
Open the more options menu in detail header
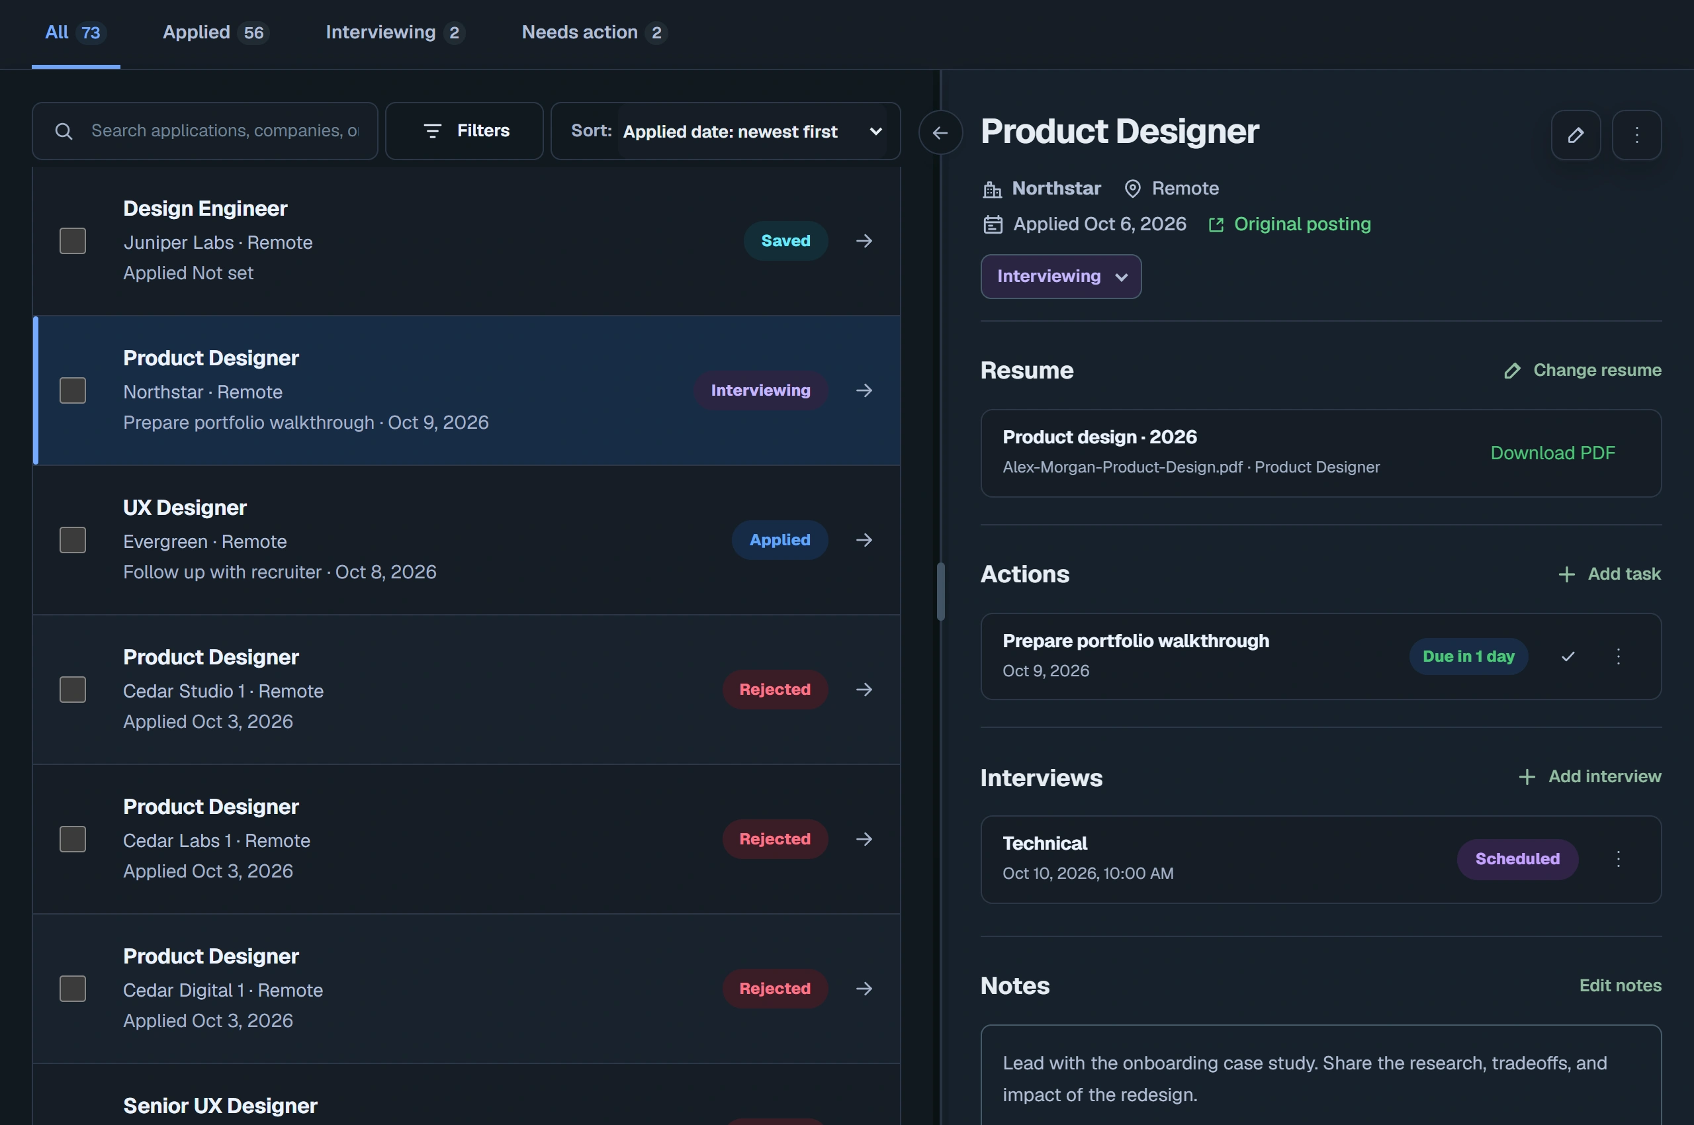click(1636, 134)
